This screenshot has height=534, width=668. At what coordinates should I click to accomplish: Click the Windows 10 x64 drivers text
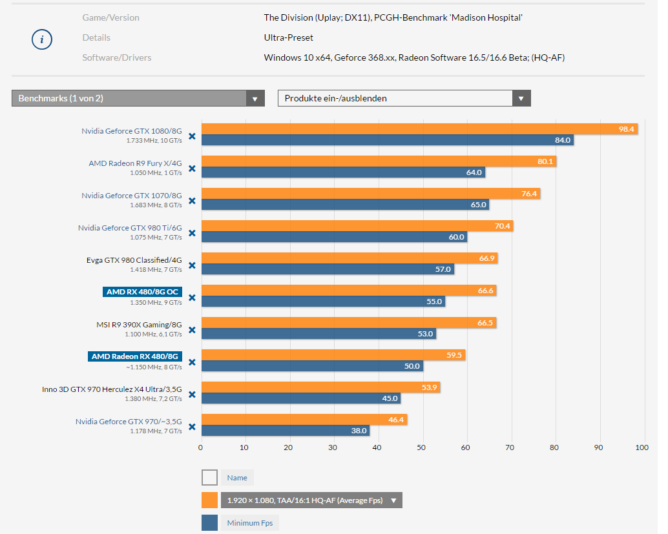point(414,57)
